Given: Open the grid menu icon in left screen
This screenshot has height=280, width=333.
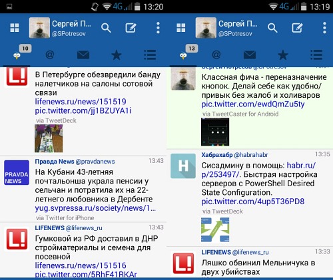Looking at the screenshot, I should point(15,28).
